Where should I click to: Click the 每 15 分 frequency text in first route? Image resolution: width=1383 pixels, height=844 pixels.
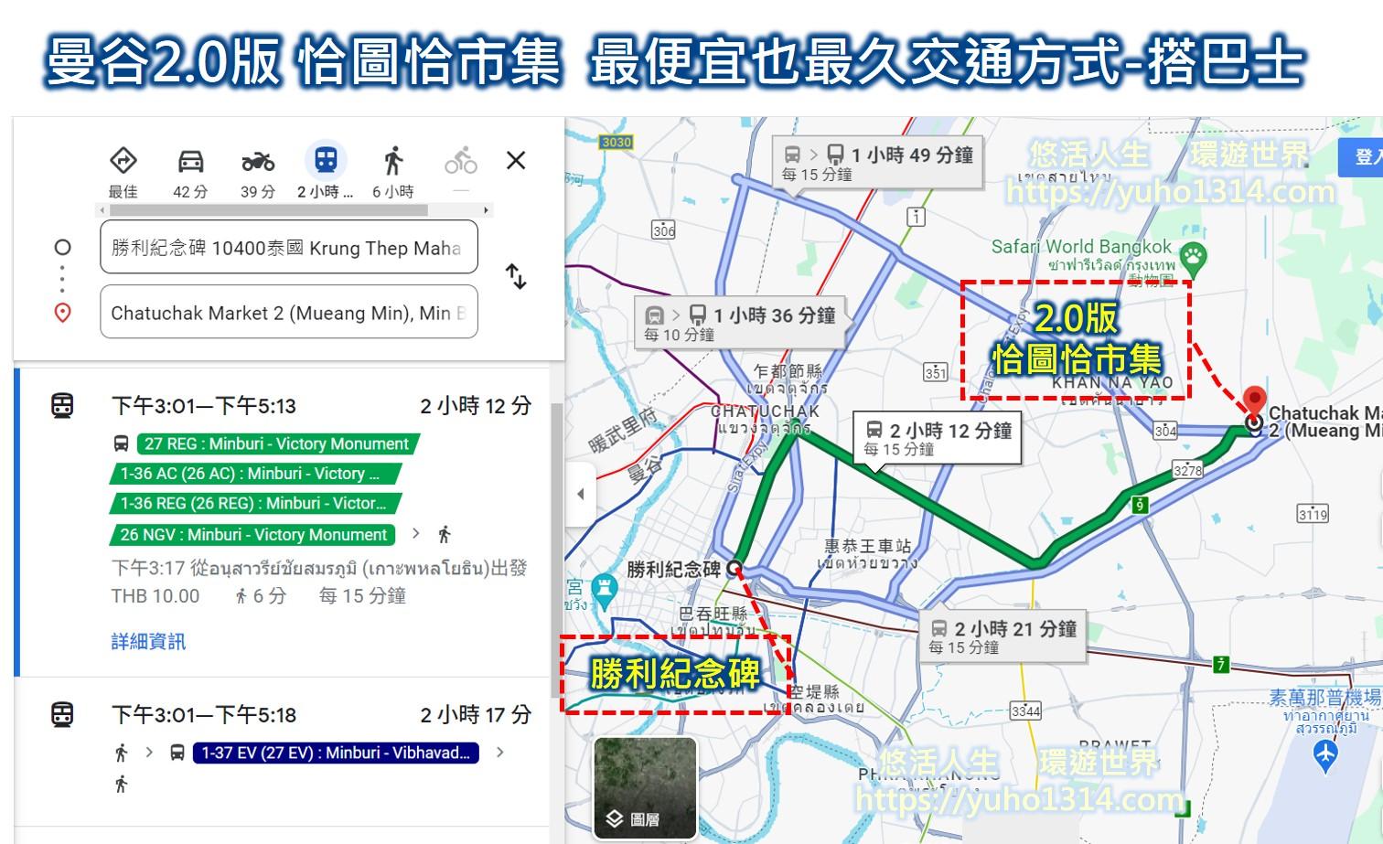click(362, 596)
